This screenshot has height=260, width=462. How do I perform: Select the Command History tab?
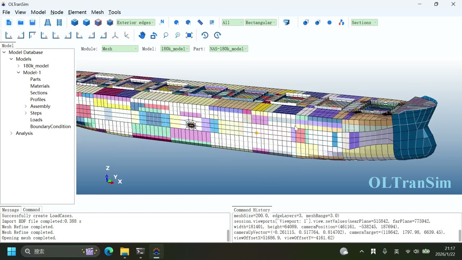252,210
